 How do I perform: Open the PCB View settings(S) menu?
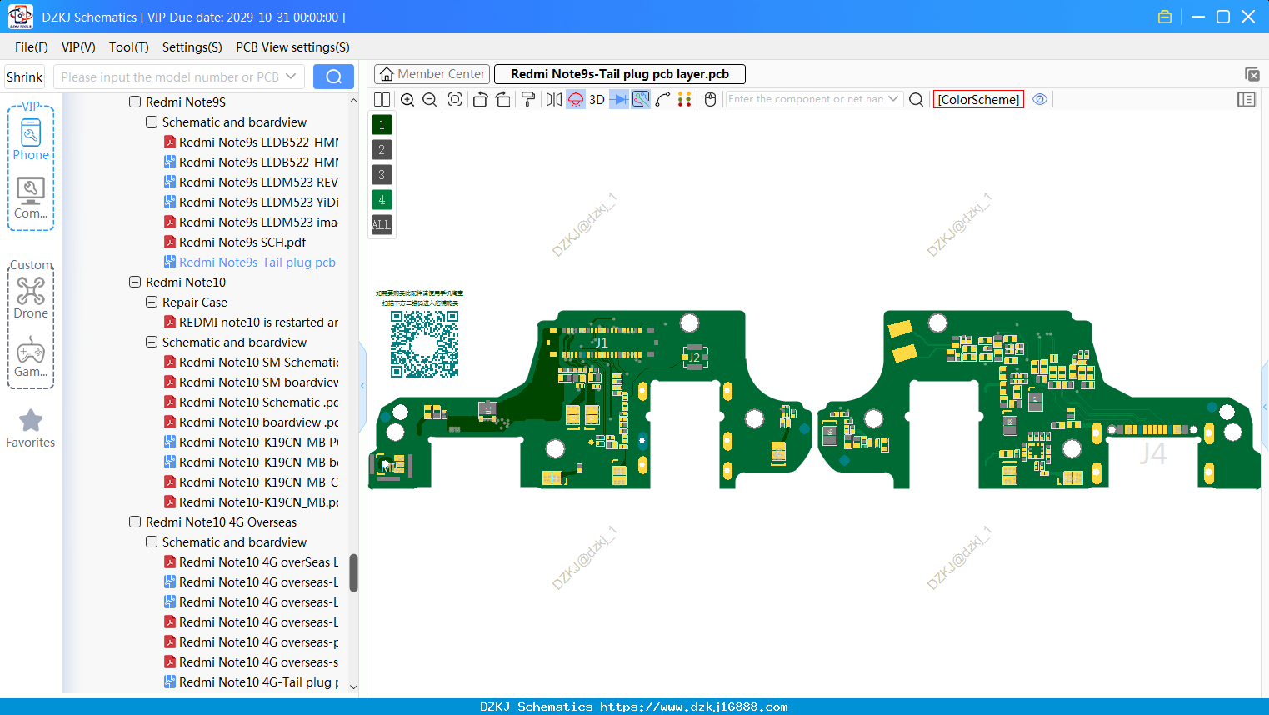point(292,47)
